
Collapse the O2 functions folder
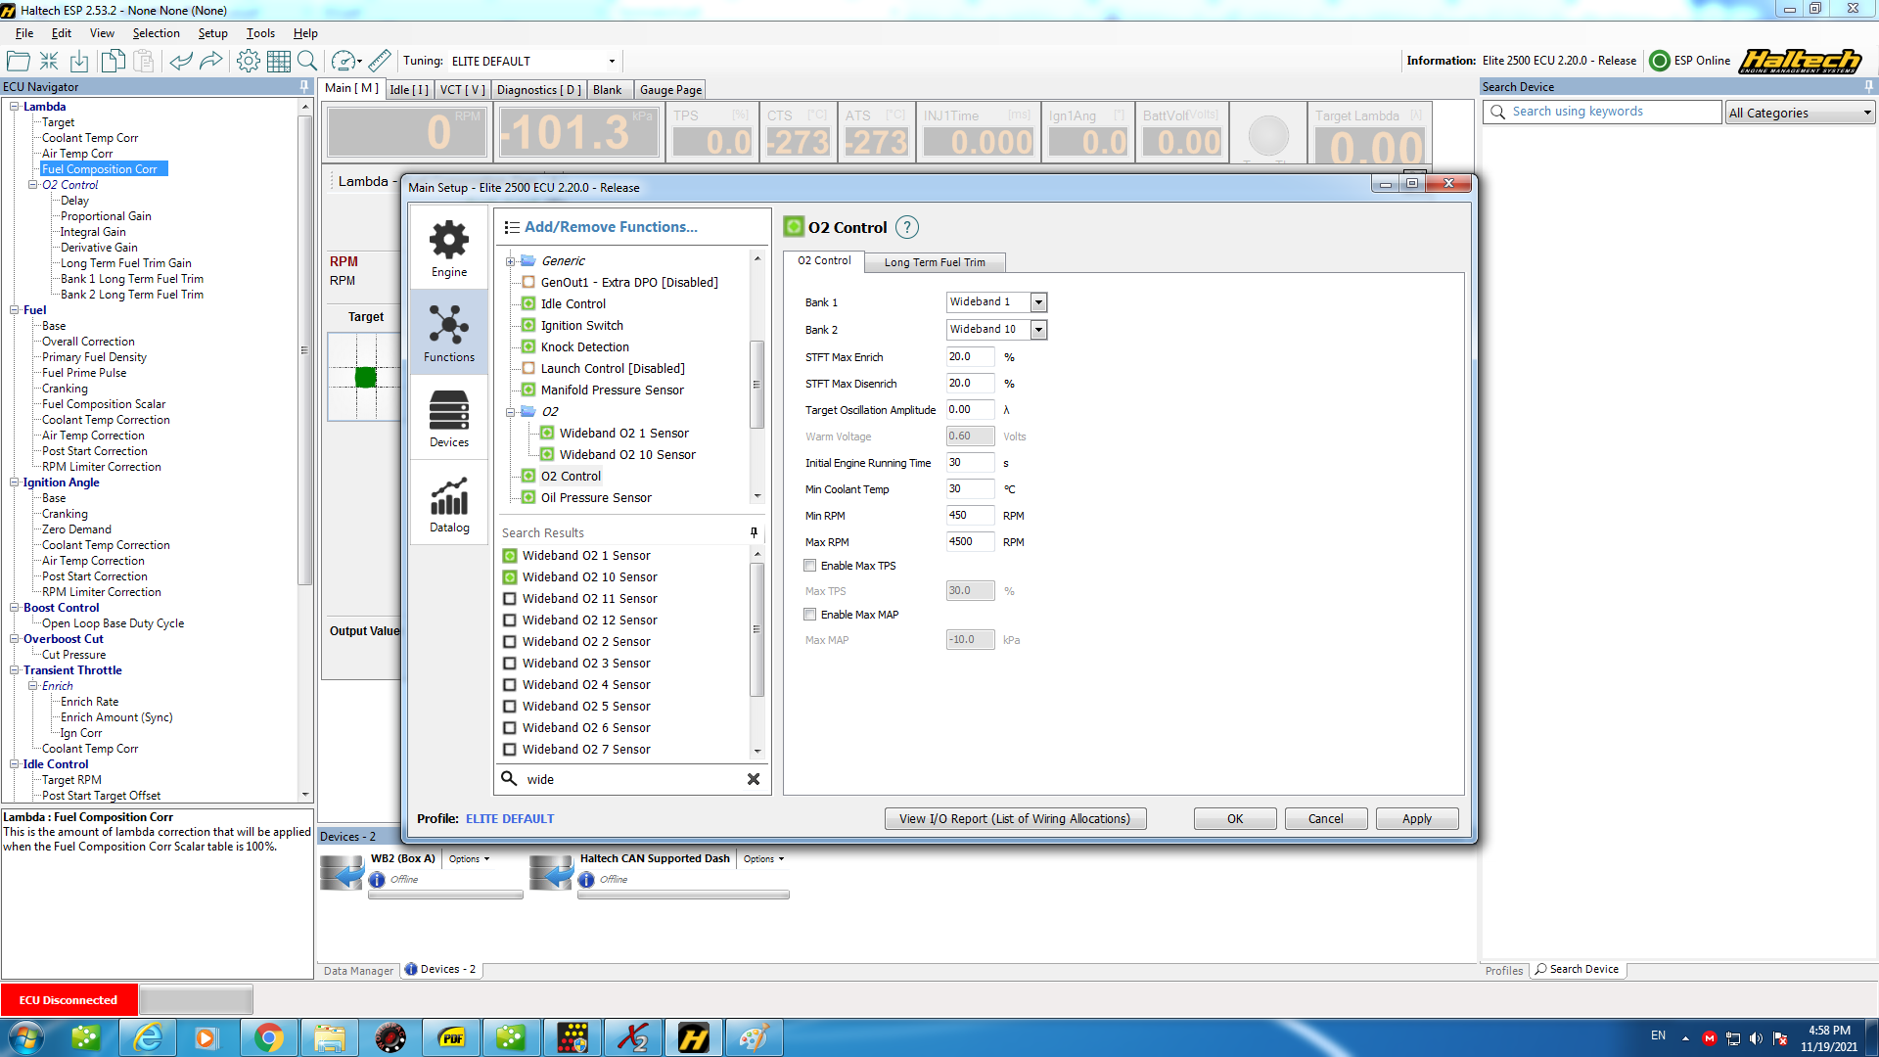[510, 412]
